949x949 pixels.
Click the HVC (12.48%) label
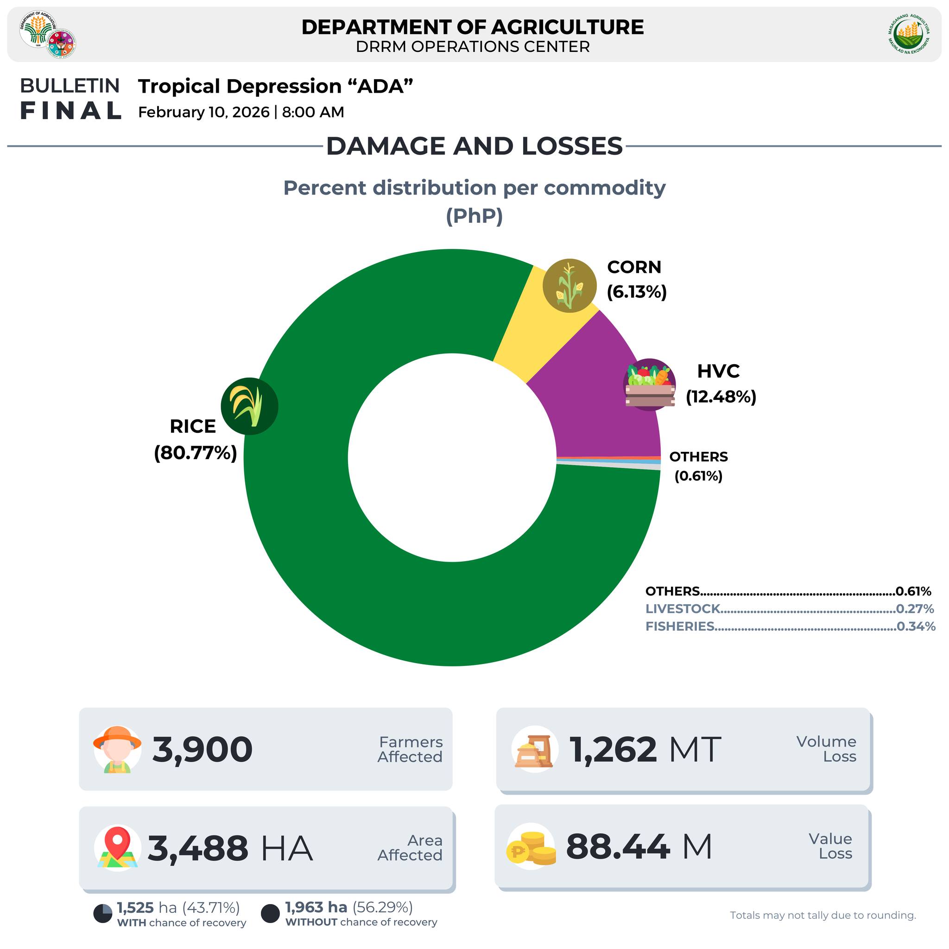[x=721, y=384]
